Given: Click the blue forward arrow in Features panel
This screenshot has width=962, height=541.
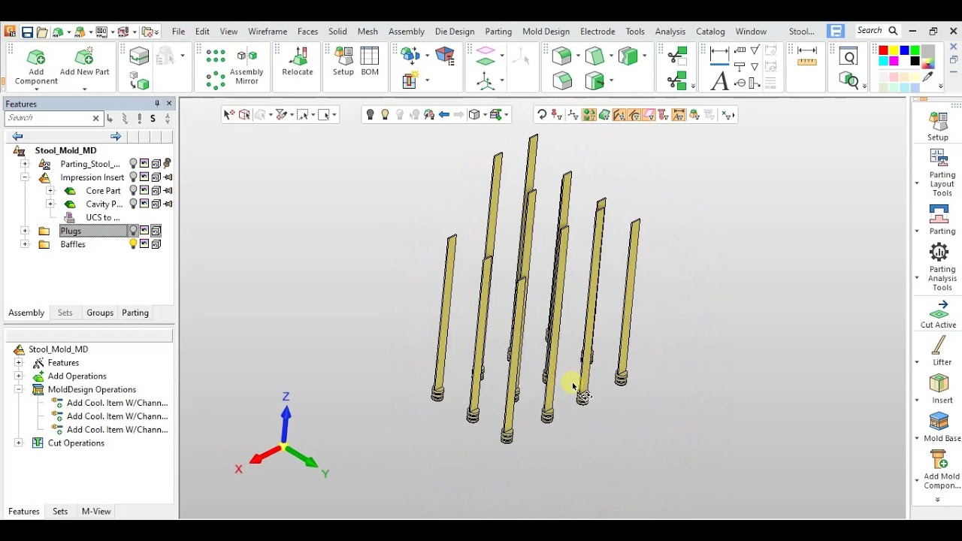Looking at the screenshot, I should [x=115, y=136].
